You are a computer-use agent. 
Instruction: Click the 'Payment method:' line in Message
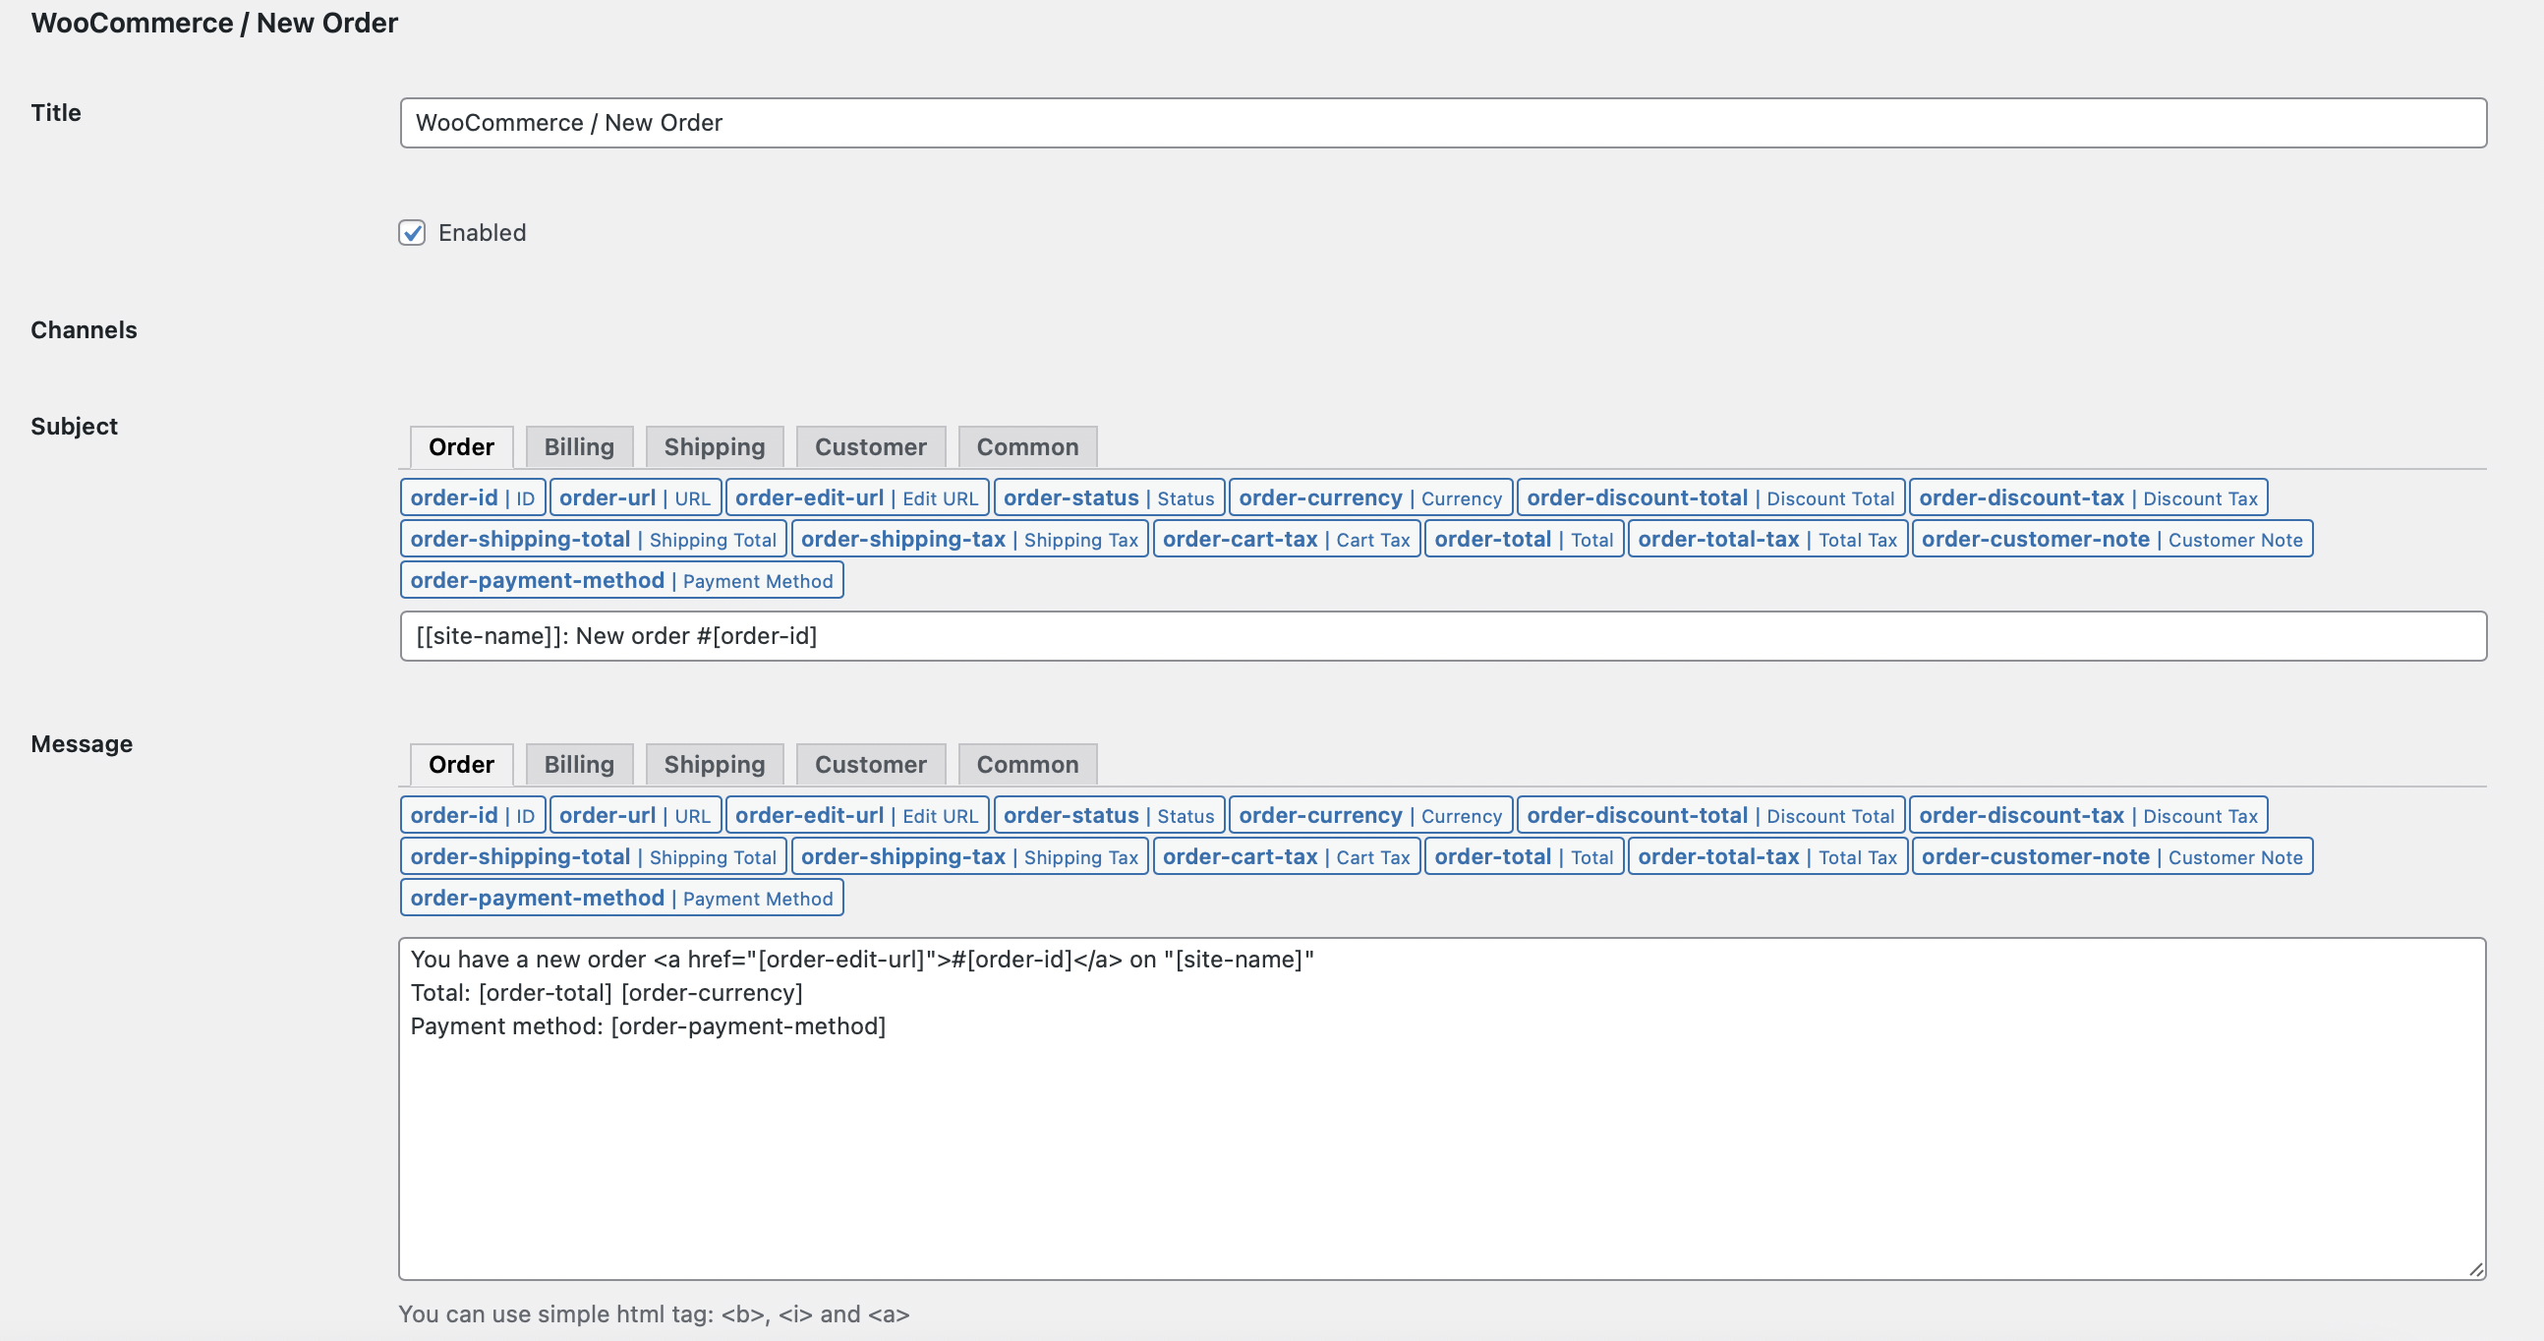click(x=648, y=1027)
